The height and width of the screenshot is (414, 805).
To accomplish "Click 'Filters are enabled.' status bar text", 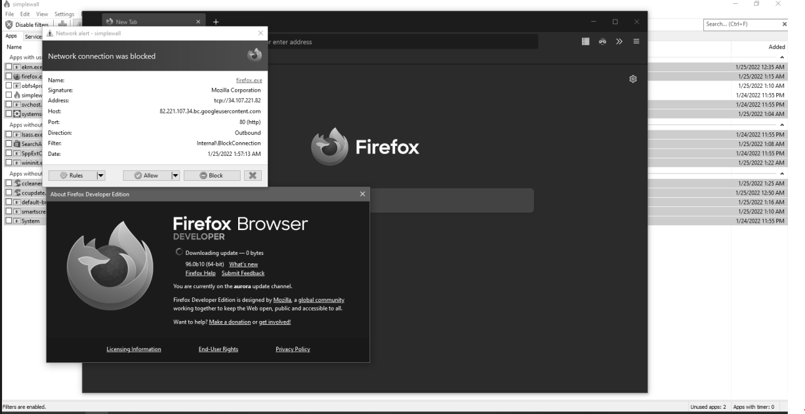I will point(24,407).
